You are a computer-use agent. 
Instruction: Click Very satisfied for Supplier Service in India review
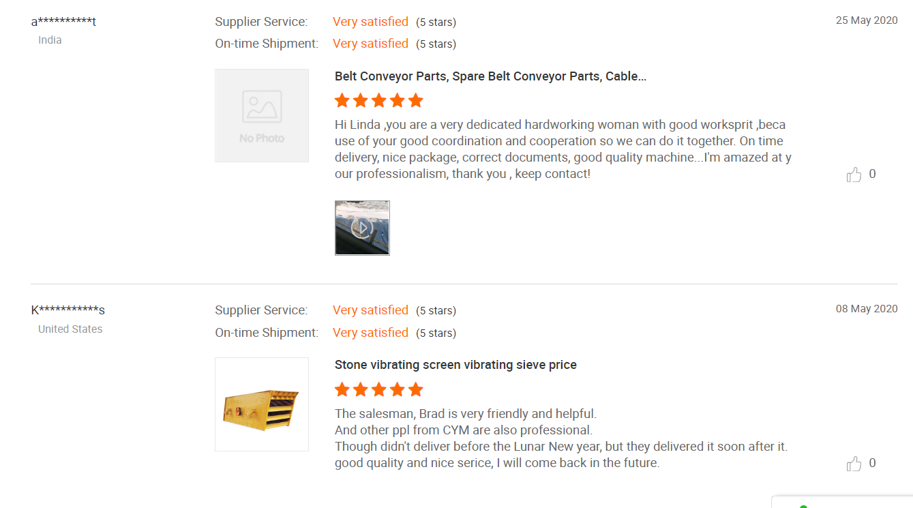coord(370,22)
